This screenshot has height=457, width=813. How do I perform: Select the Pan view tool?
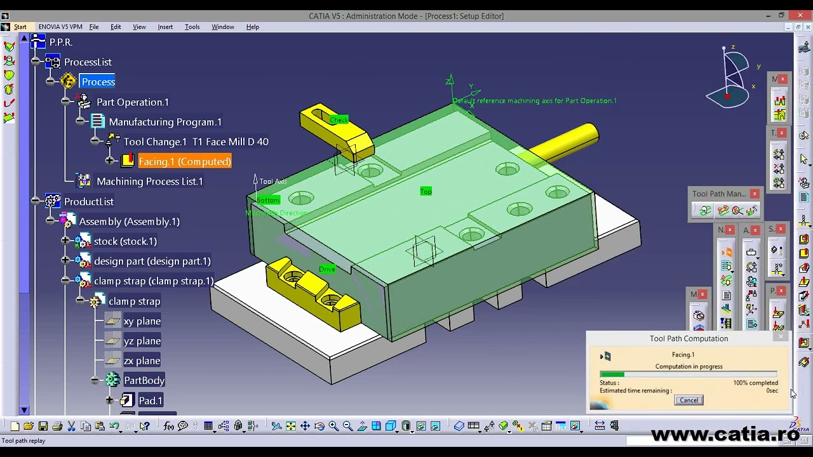click(305, 427)
